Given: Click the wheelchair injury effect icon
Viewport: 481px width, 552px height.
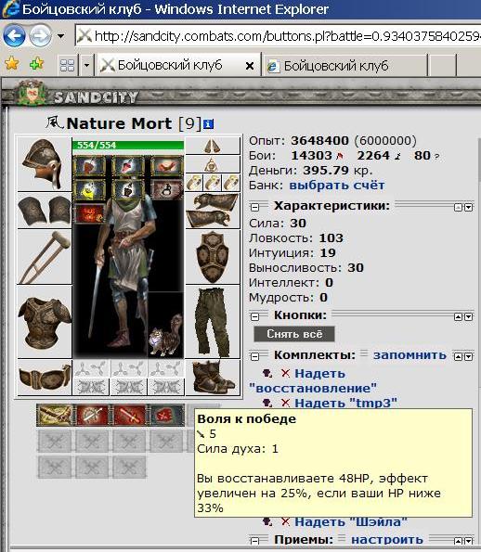Looking at the screenshot, I should (x=166, y=190).
